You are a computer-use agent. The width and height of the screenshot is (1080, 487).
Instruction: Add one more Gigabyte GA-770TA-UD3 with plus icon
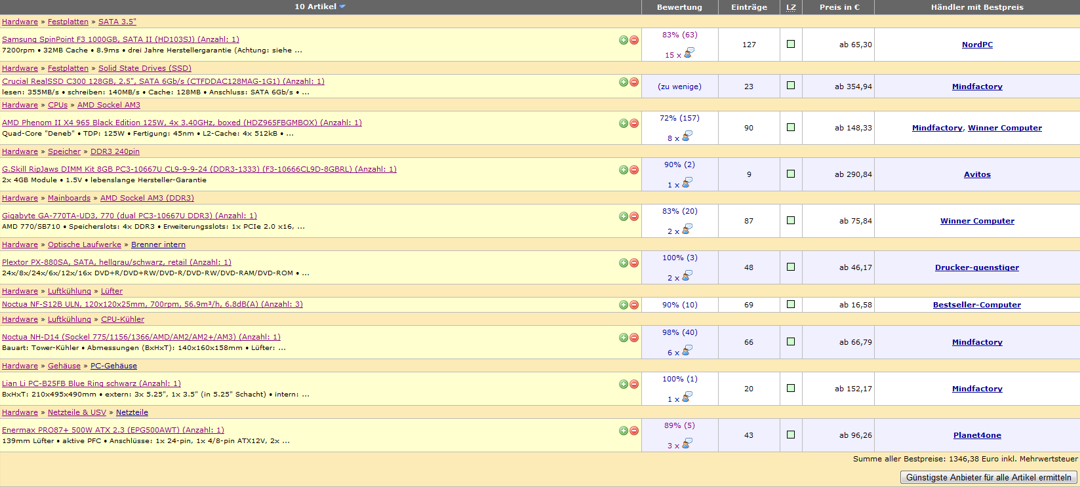[624, 216]
